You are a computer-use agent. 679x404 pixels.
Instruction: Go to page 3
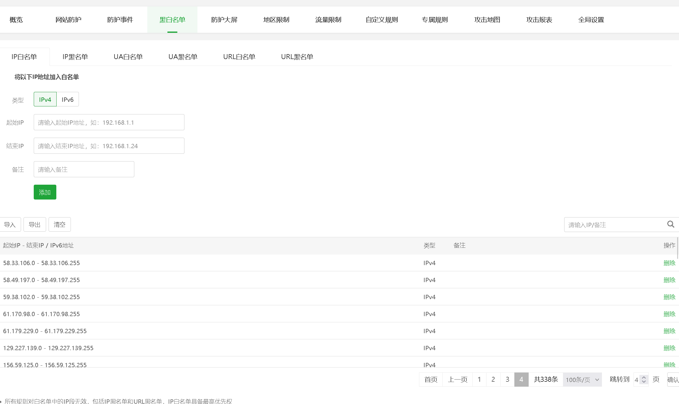(508, 380)
